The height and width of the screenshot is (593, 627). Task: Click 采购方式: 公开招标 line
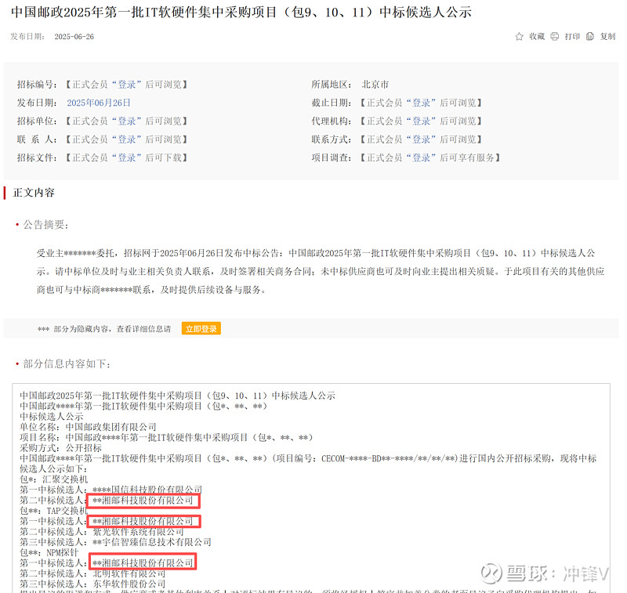(61, 447)
